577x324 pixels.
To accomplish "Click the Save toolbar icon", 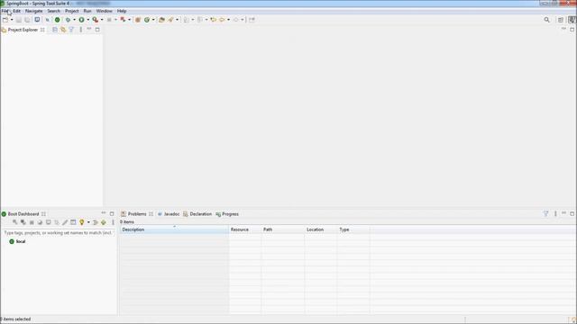I will click(x=19, y=20).
